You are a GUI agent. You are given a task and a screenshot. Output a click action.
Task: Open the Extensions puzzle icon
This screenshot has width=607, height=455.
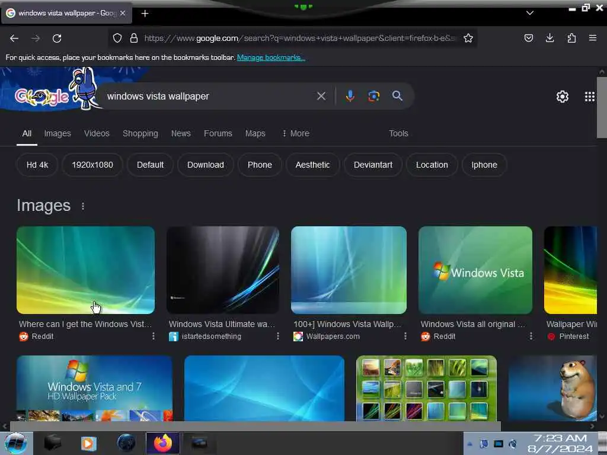coord(571,38)
